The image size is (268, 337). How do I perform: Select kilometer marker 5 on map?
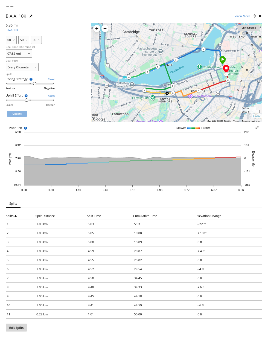158,66
